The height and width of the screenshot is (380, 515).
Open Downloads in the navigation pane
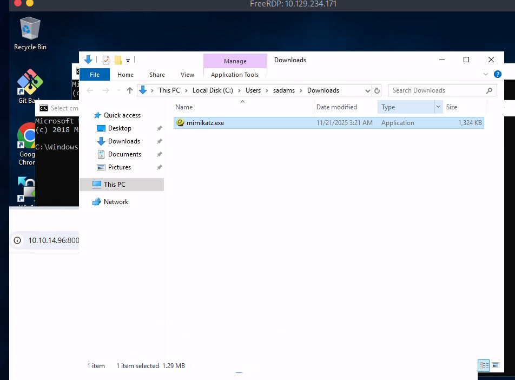click(124, 141)
